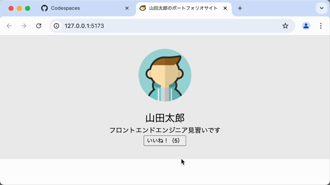The height and width of the screenshot is (185, 330).
Task: Go back with the left arrow
Action: (9, 26)
